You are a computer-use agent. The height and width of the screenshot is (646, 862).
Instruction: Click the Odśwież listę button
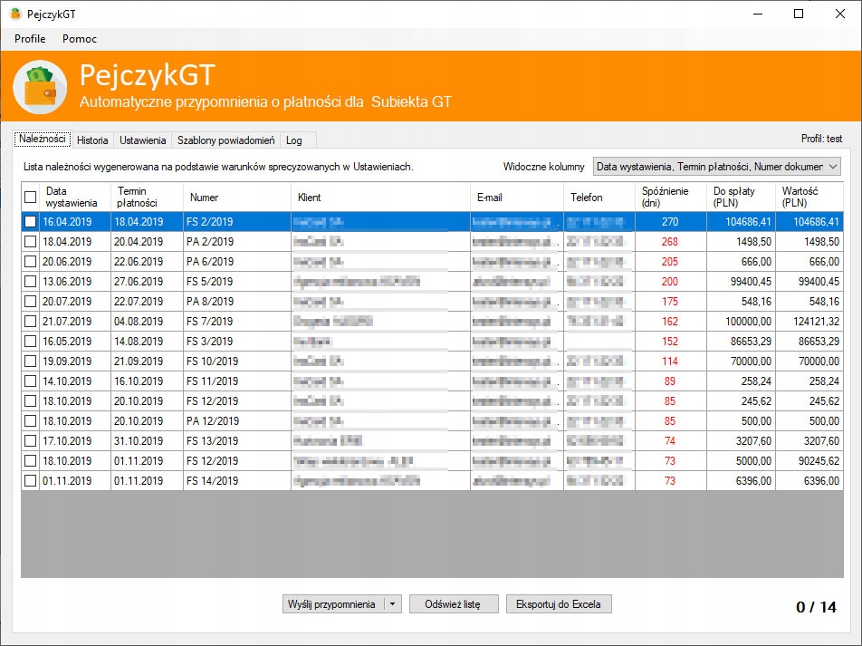[x=454, y=603]
